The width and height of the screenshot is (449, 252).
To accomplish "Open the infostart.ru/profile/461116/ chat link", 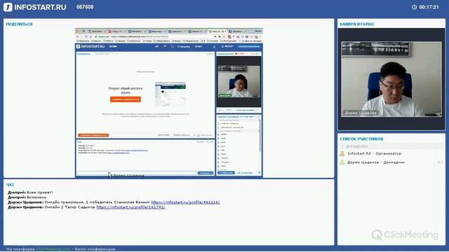I will [x=185, y=202].
